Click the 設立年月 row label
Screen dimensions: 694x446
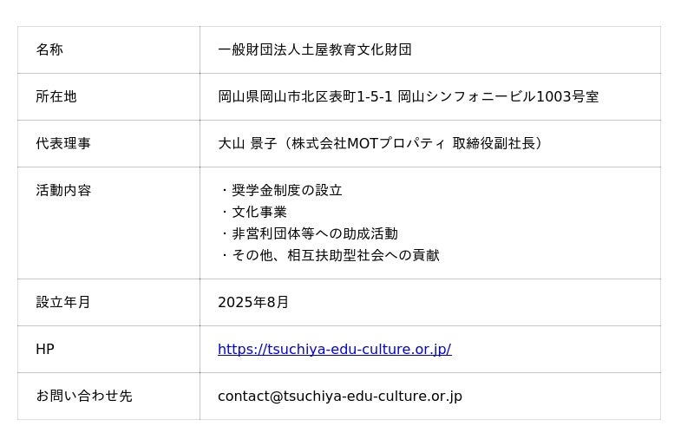point(63,303)
